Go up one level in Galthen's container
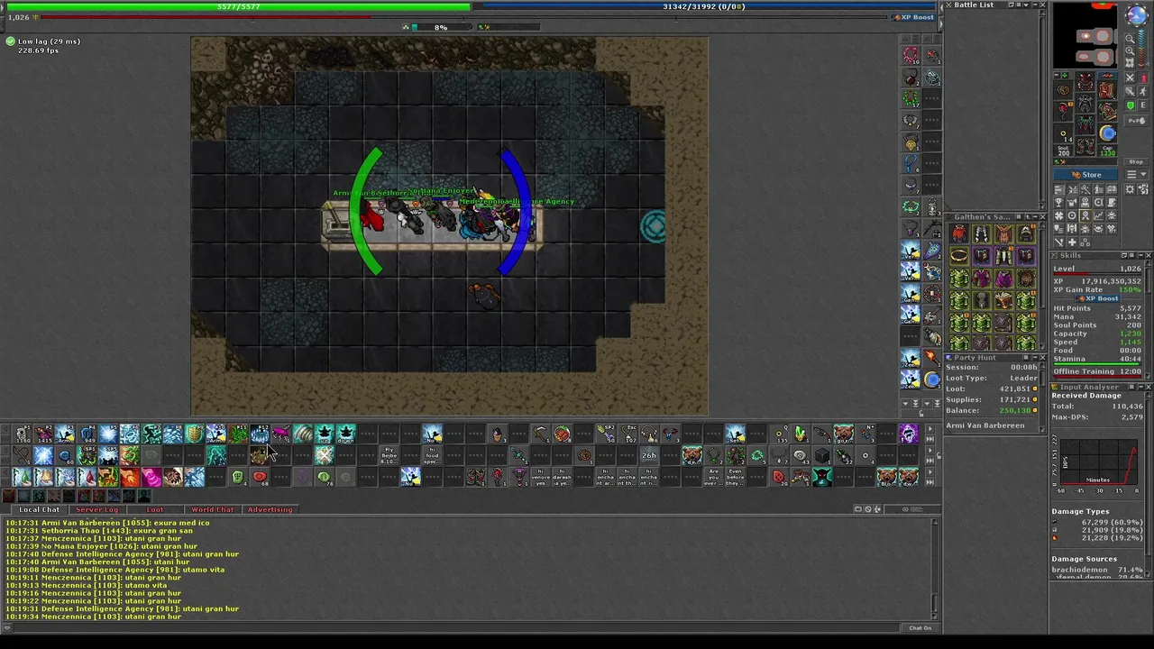1154x649 pixels. coord(1028,216)
